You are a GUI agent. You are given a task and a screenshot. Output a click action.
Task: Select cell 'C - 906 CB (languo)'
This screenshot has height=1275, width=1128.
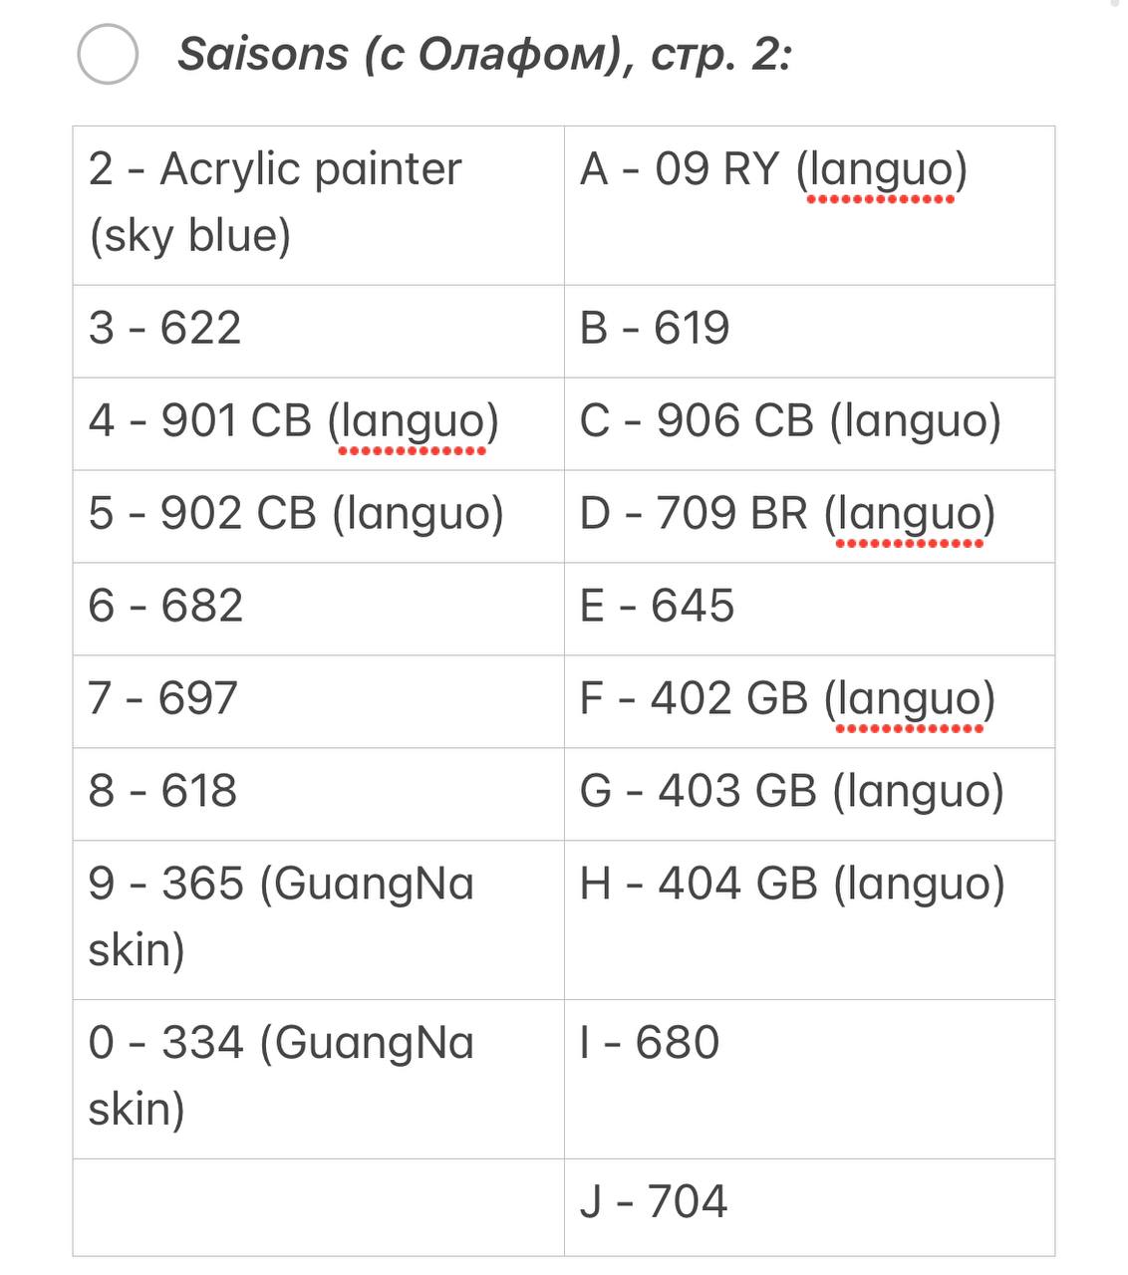809,423
